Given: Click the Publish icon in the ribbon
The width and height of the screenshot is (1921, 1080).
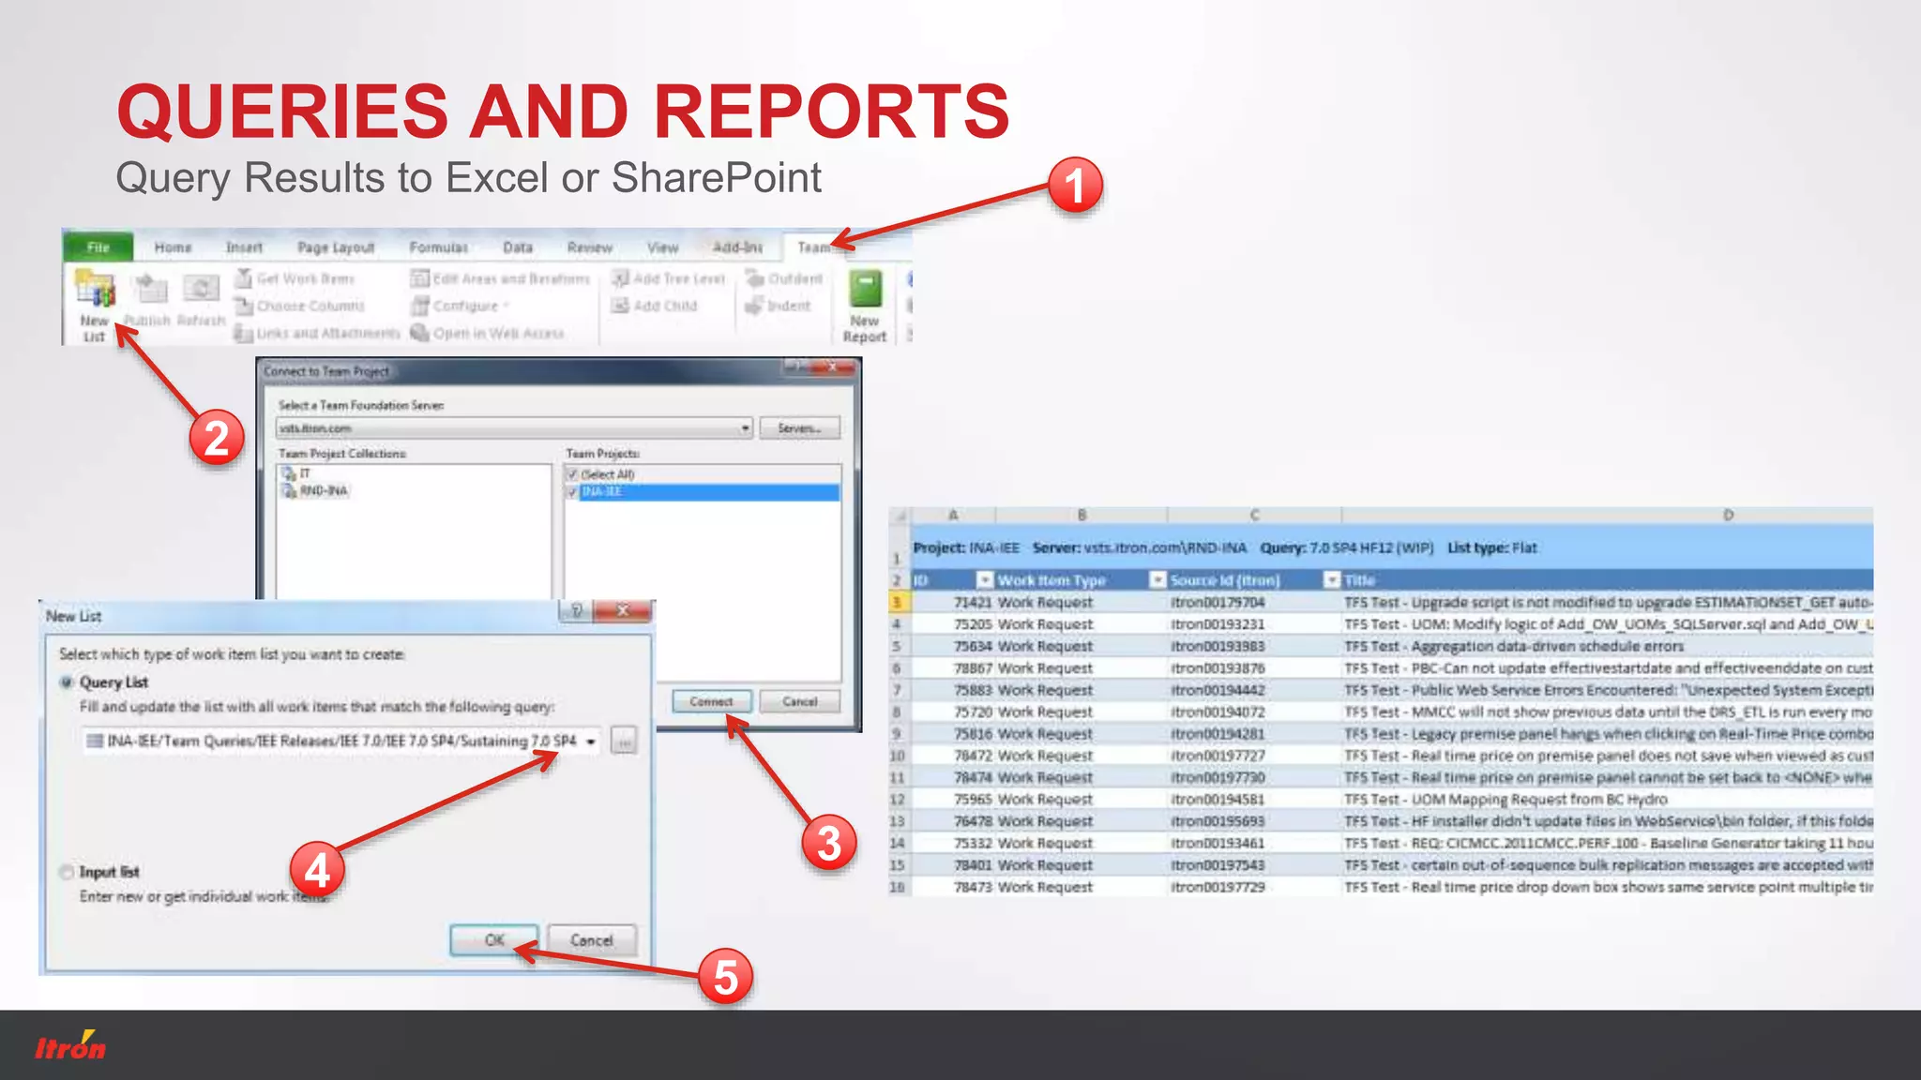Looking at the screenshot, I should pos(148,300).
